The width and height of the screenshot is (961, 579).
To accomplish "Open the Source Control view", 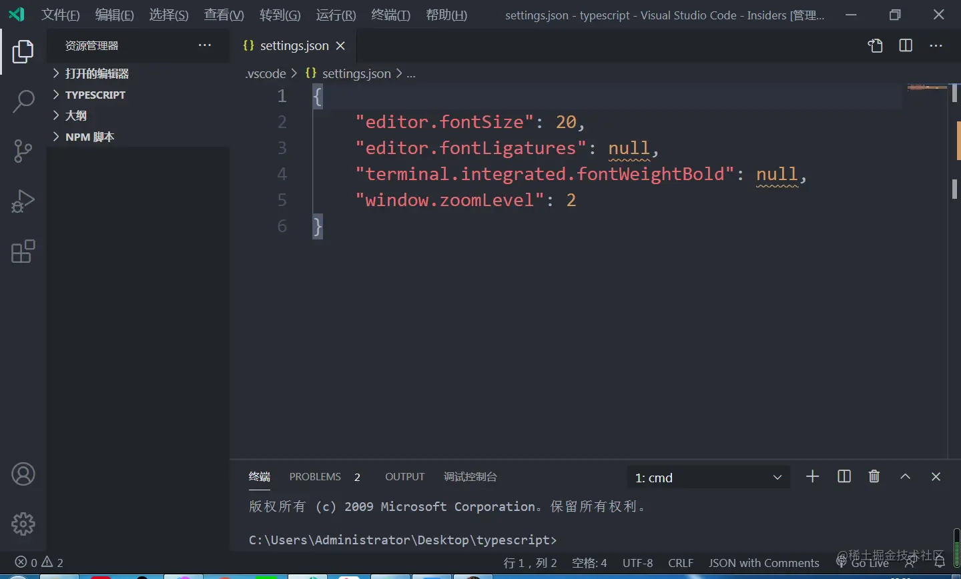I will (23, 151).
